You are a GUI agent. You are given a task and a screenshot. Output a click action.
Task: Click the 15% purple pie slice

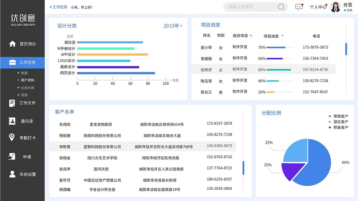(291, 170)
